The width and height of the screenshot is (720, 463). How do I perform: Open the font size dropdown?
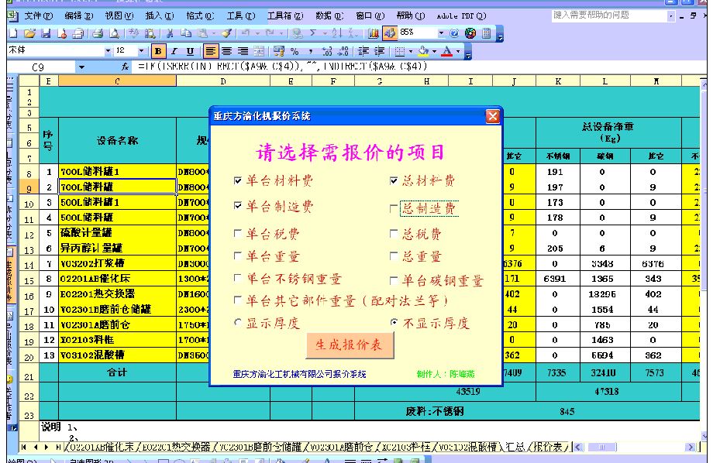(141, 50)
